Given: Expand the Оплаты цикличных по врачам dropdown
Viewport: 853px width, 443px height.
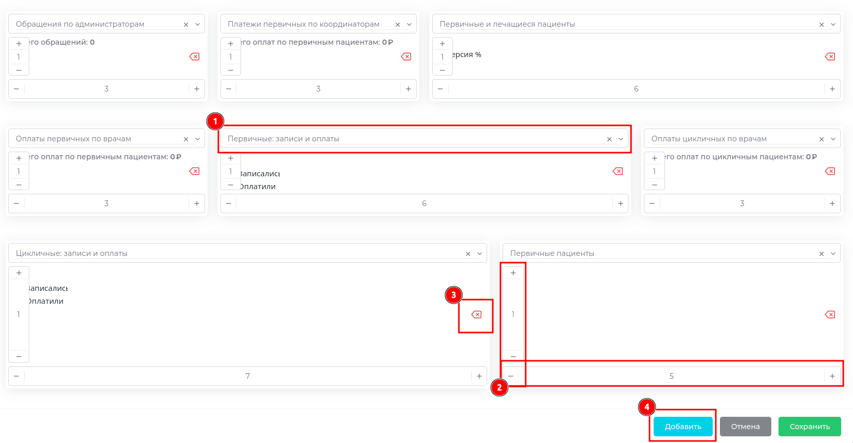Looking at the screenshot, I should (x=835, y=138).
